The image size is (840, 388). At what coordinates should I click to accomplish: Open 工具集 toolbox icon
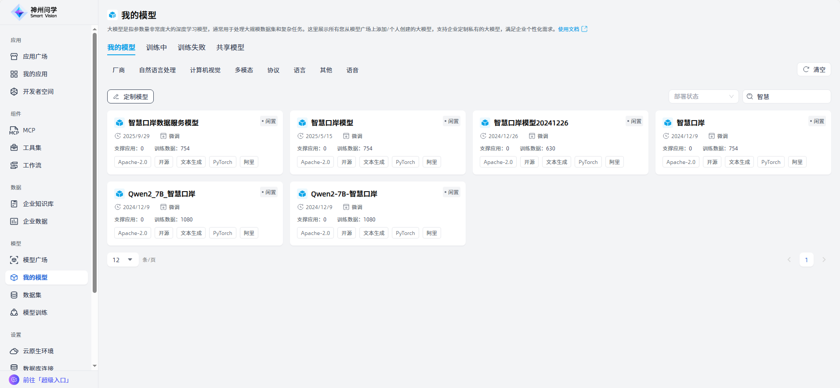(14, 148)
